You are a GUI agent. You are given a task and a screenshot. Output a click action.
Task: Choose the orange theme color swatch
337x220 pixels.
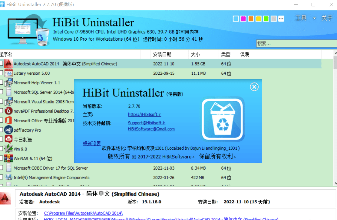click(251, 19)
